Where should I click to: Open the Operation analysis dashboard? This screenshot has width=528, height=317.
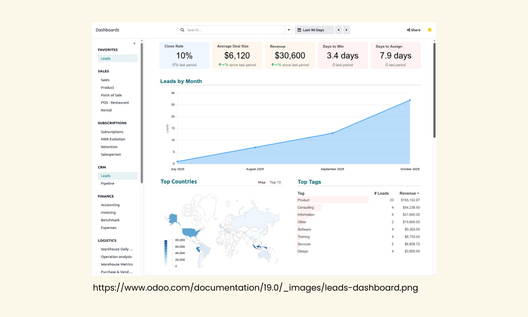116,257
